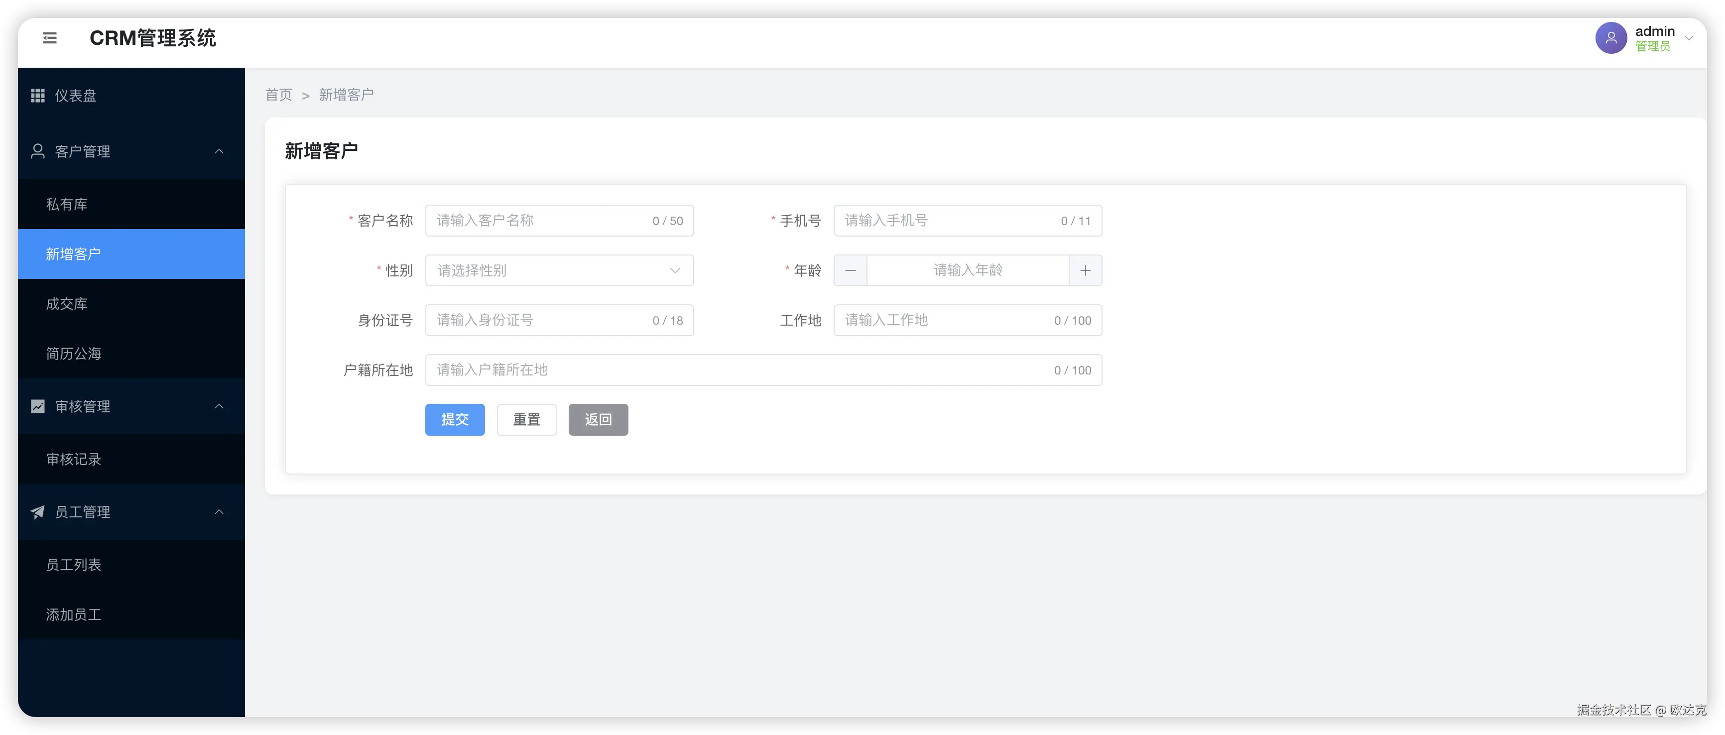This screenshot has height=735, width=1725.
Task: Click the admin user avatar icon
Action: (1610, 38)
